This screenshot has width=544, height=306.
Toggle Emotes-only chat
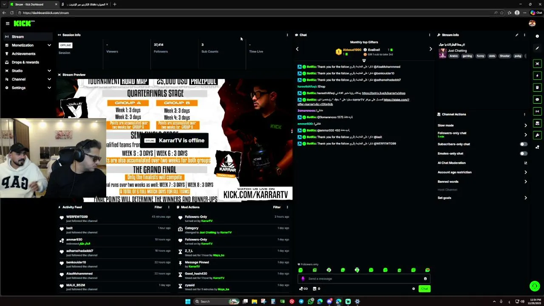pos(524,153)
